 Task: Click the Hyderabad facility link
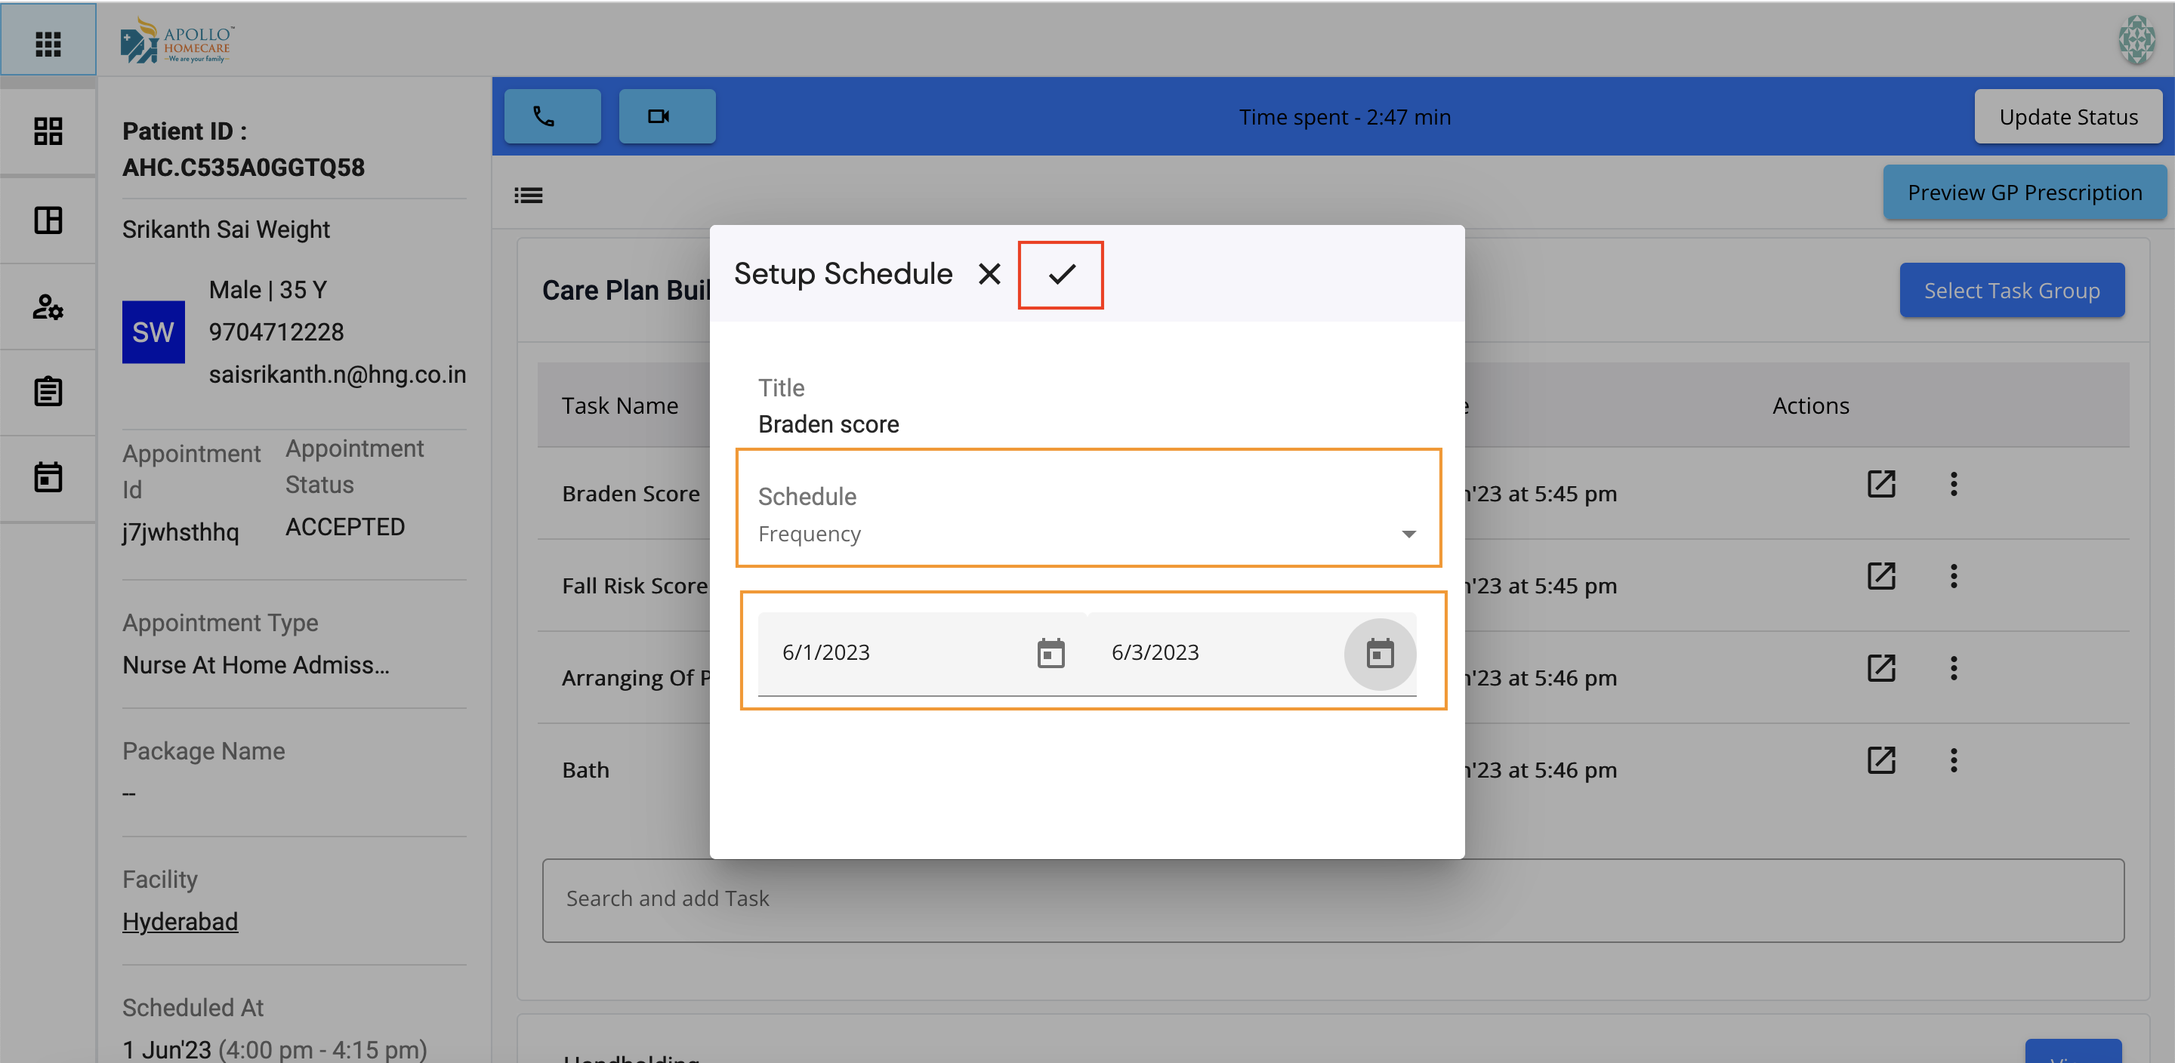point(180,921)
